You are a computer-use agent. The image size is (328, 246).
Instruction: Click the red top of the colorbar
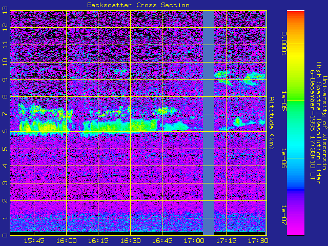click(x=296, y=13)
